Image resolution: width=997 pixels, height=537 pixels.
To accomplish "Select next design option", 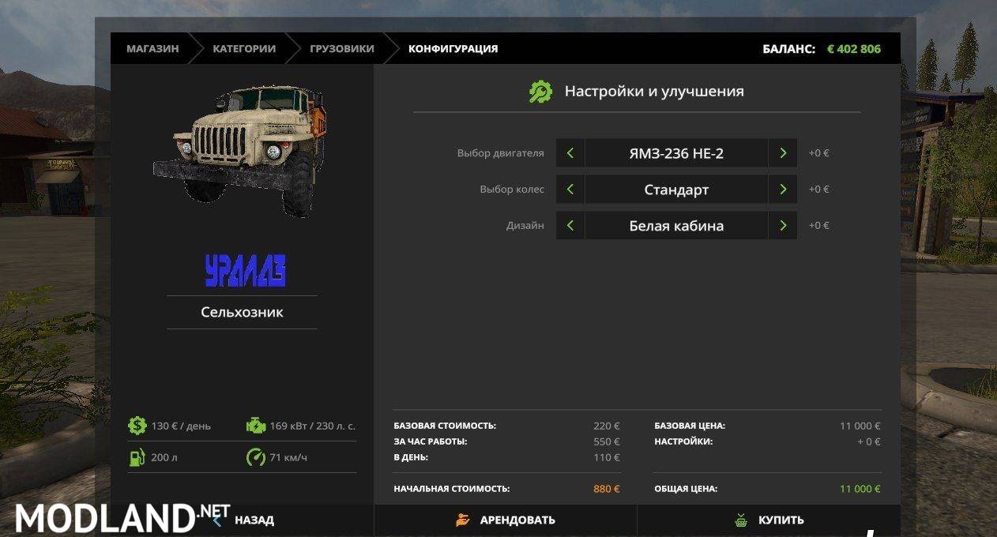I will coord(782,226).
